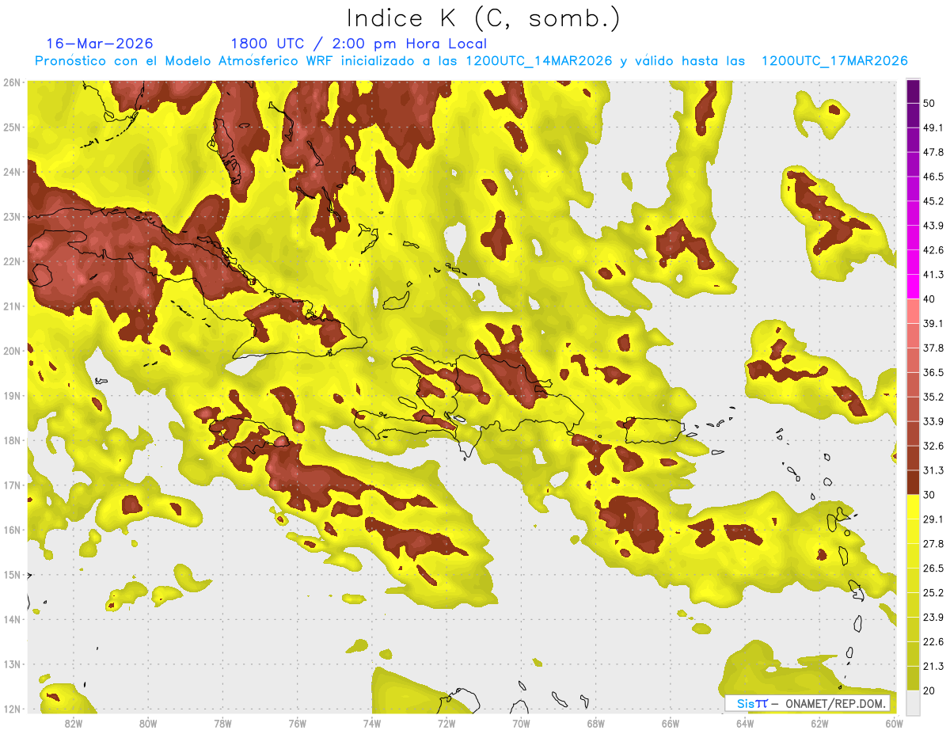The image size is (950, 734).
Task: Click the latitude label '14N'
Action: 12,619
